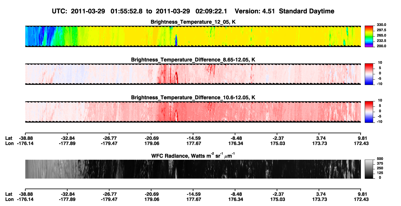Click the Brightness_Temperature_12_05 rainbow colorbar

point(369,36)
